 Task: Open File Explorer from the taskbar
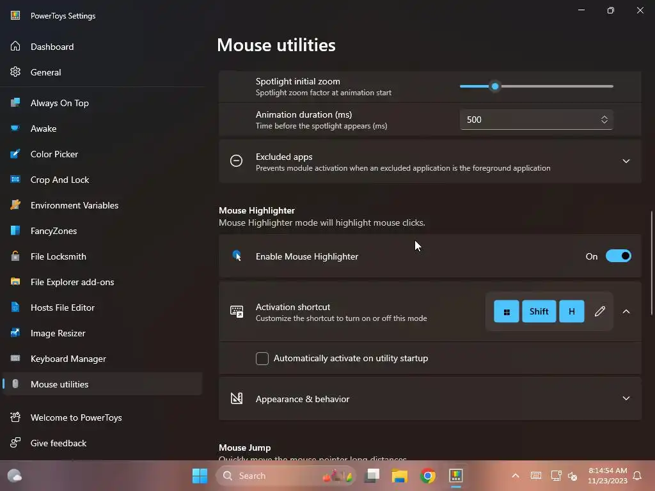399,476
